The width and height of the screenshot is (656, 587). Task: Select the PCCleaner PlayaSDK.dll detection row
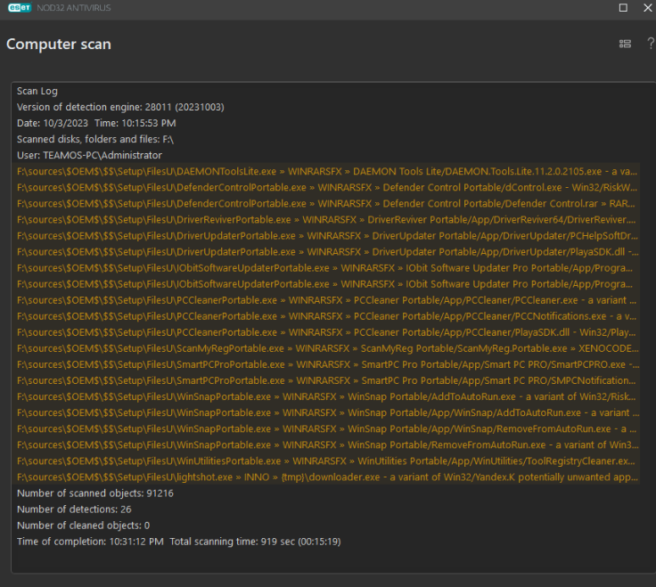click(327, 332)
